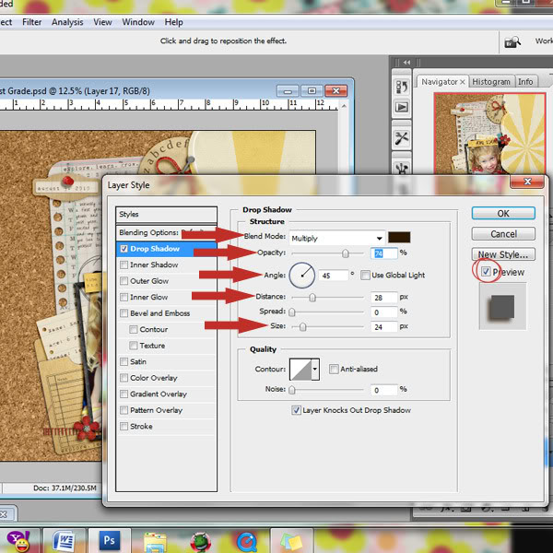The image size is (553, 553).
Task: Click the Opacity value field
Action: tap(383, 253)
